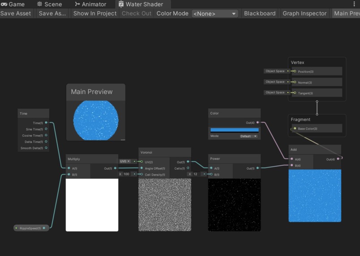Switch to the Scene tab

point(50,4)
